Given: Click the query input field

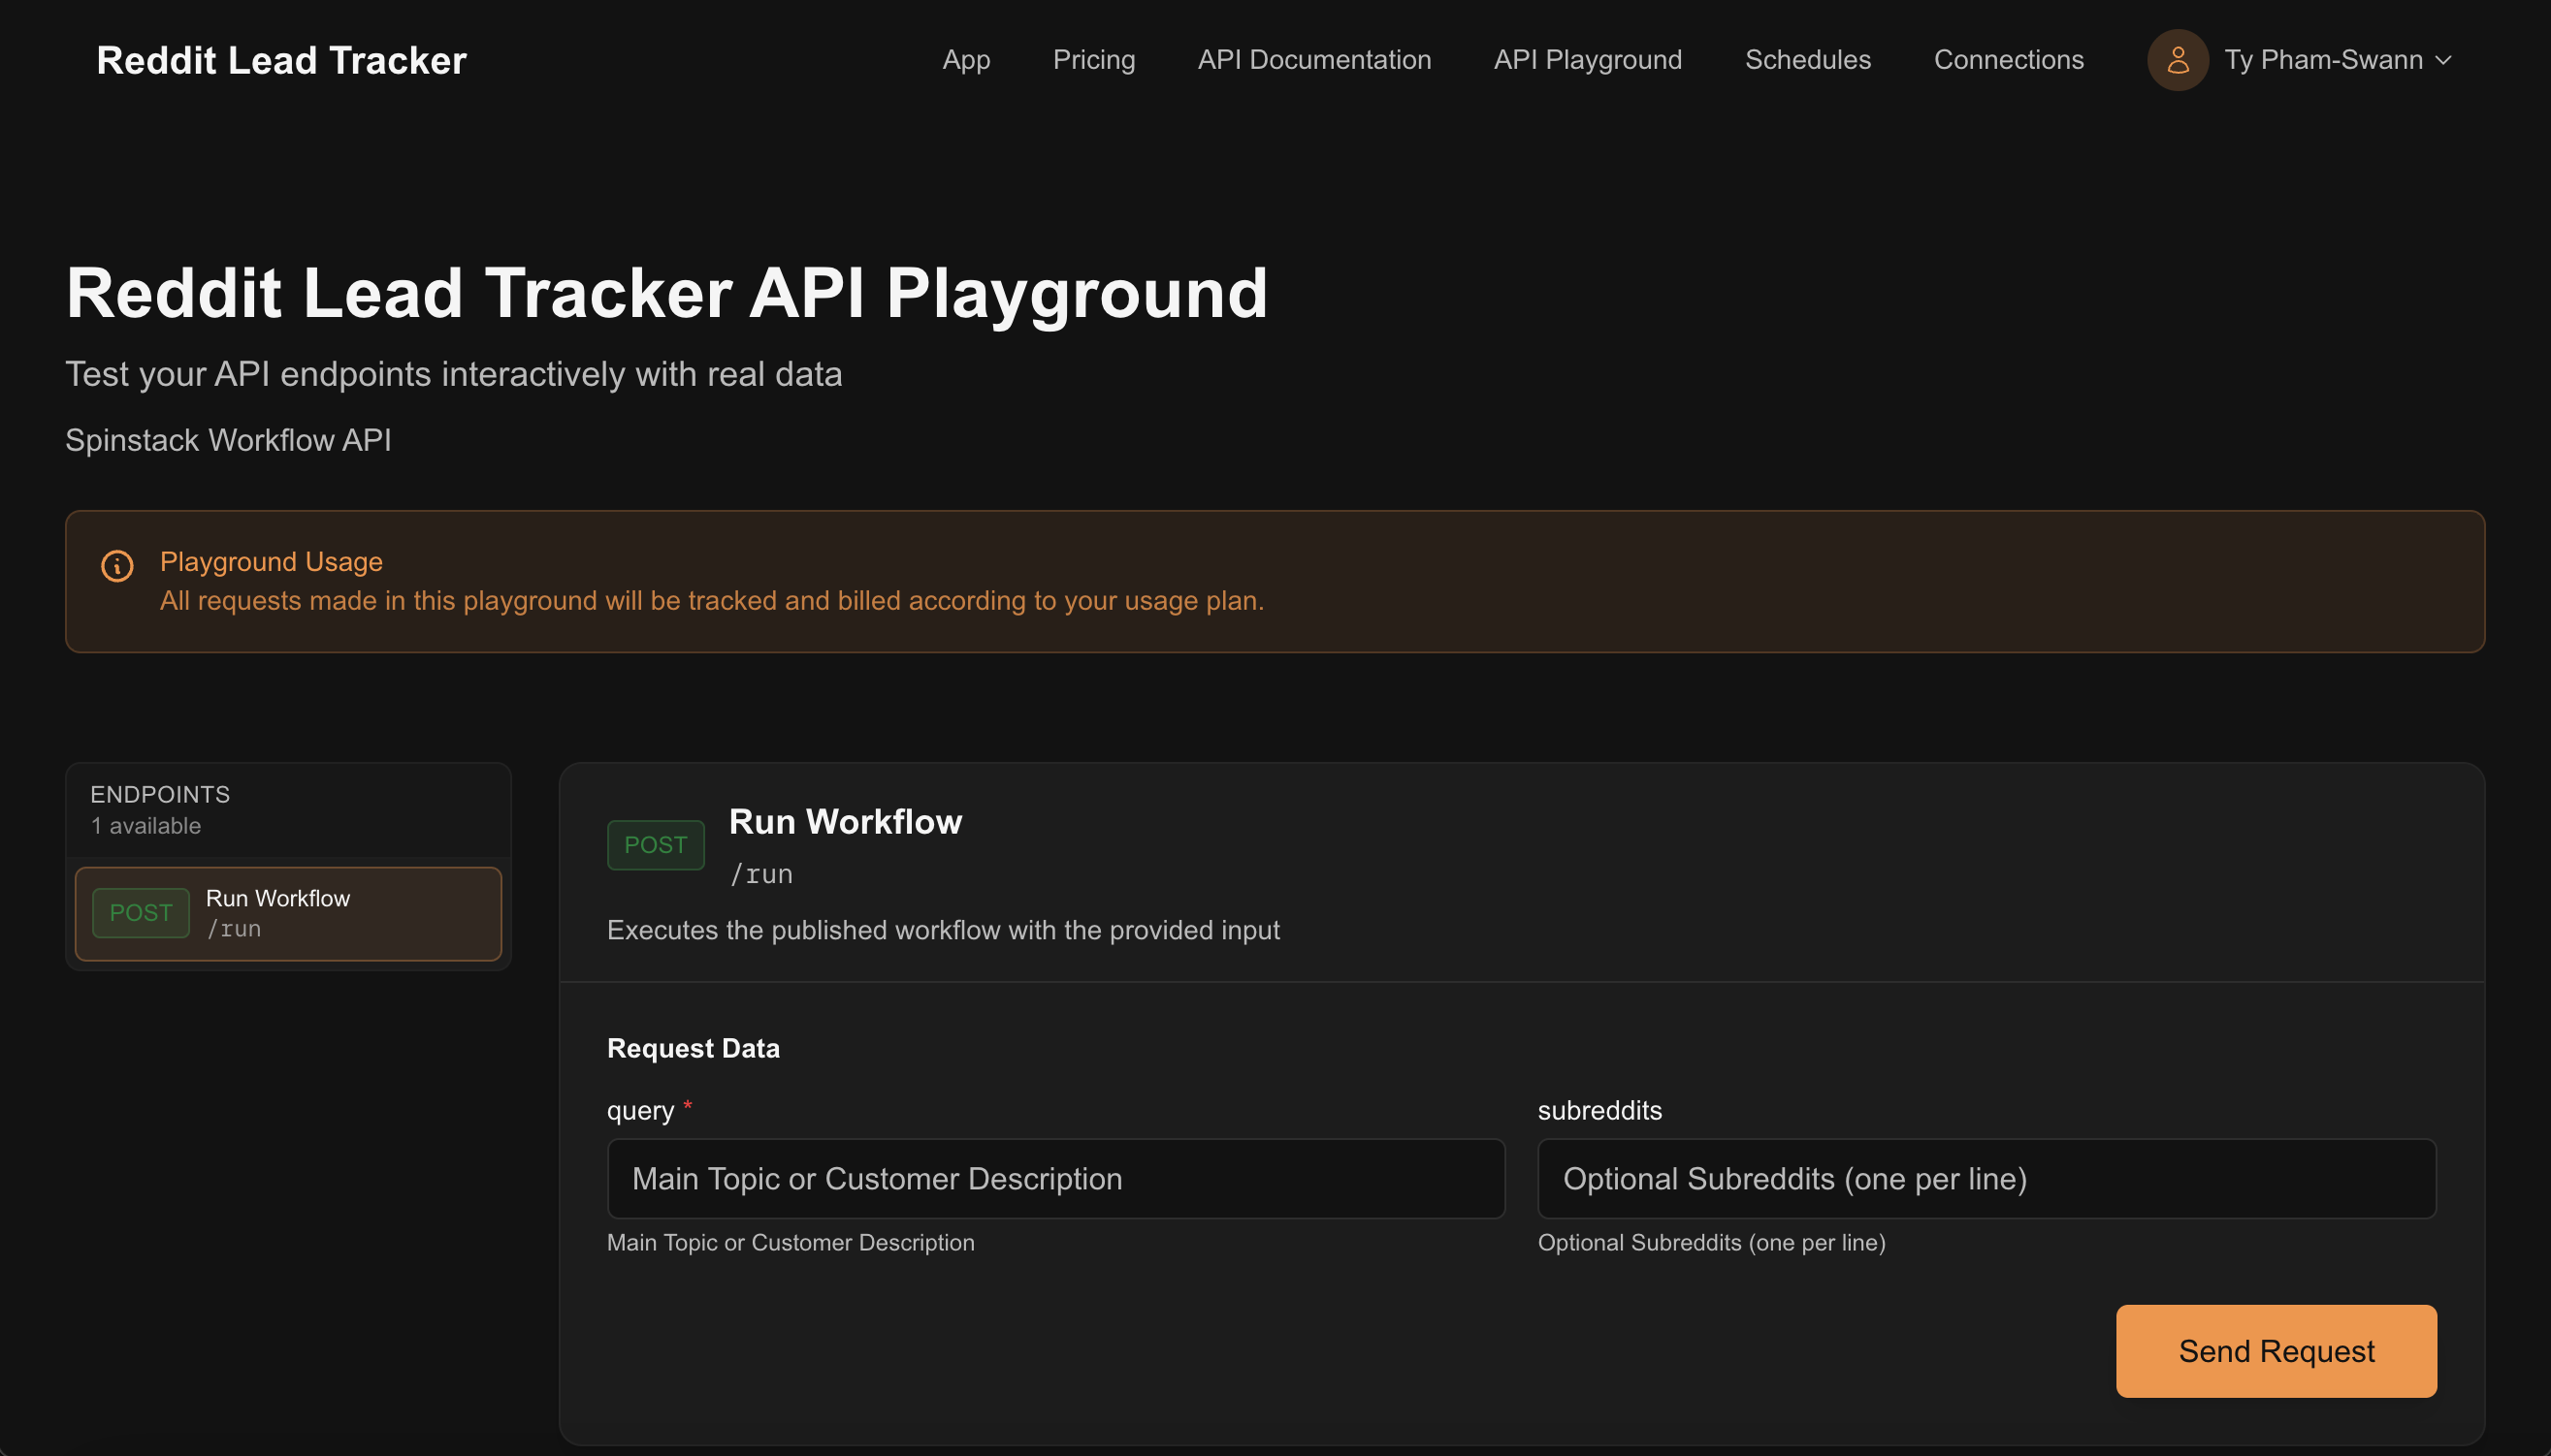Looking at the screenshot, I should (x=1054, y=1178).
